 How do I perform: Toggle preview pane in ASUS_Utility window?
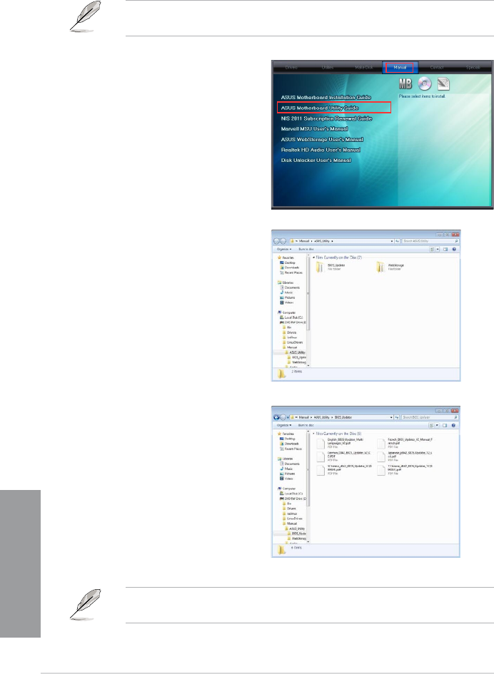click(445, 250)
